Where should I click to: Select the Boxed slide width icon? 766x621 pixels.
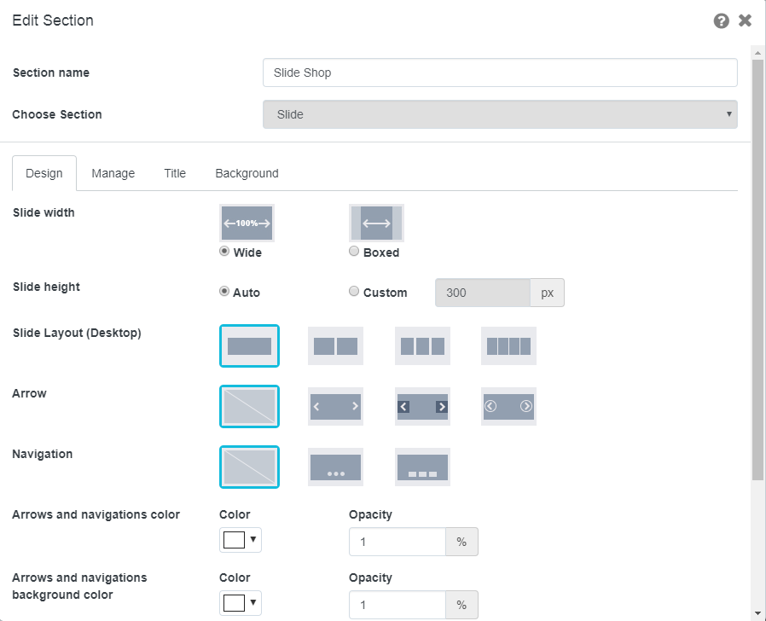[x=376, y=223]
